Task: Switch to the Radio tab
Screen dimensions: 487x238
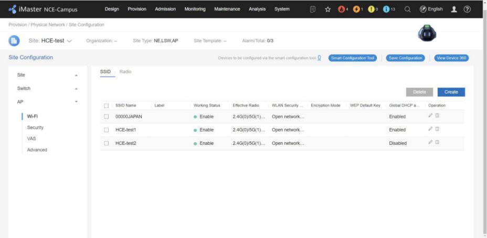Action: coord(125,72)
